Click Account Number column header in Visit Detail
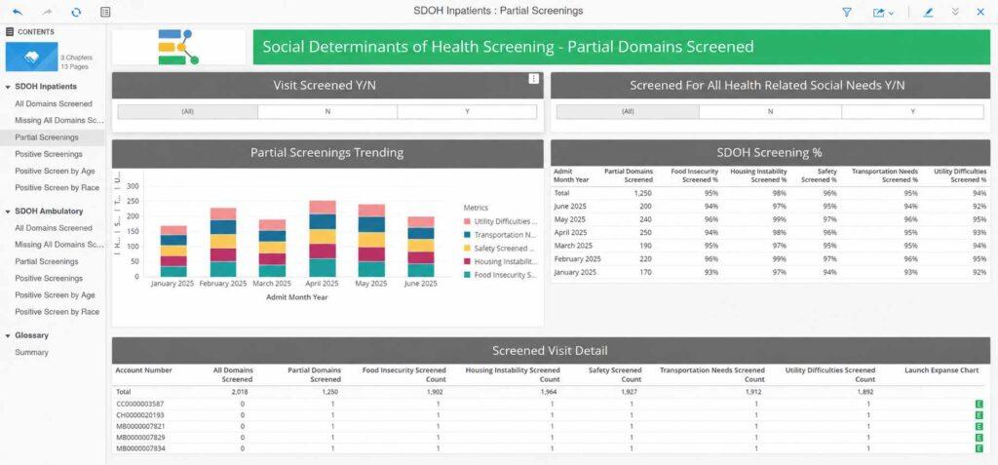Screen dimensions: 998x465 [x=143, y=370]
